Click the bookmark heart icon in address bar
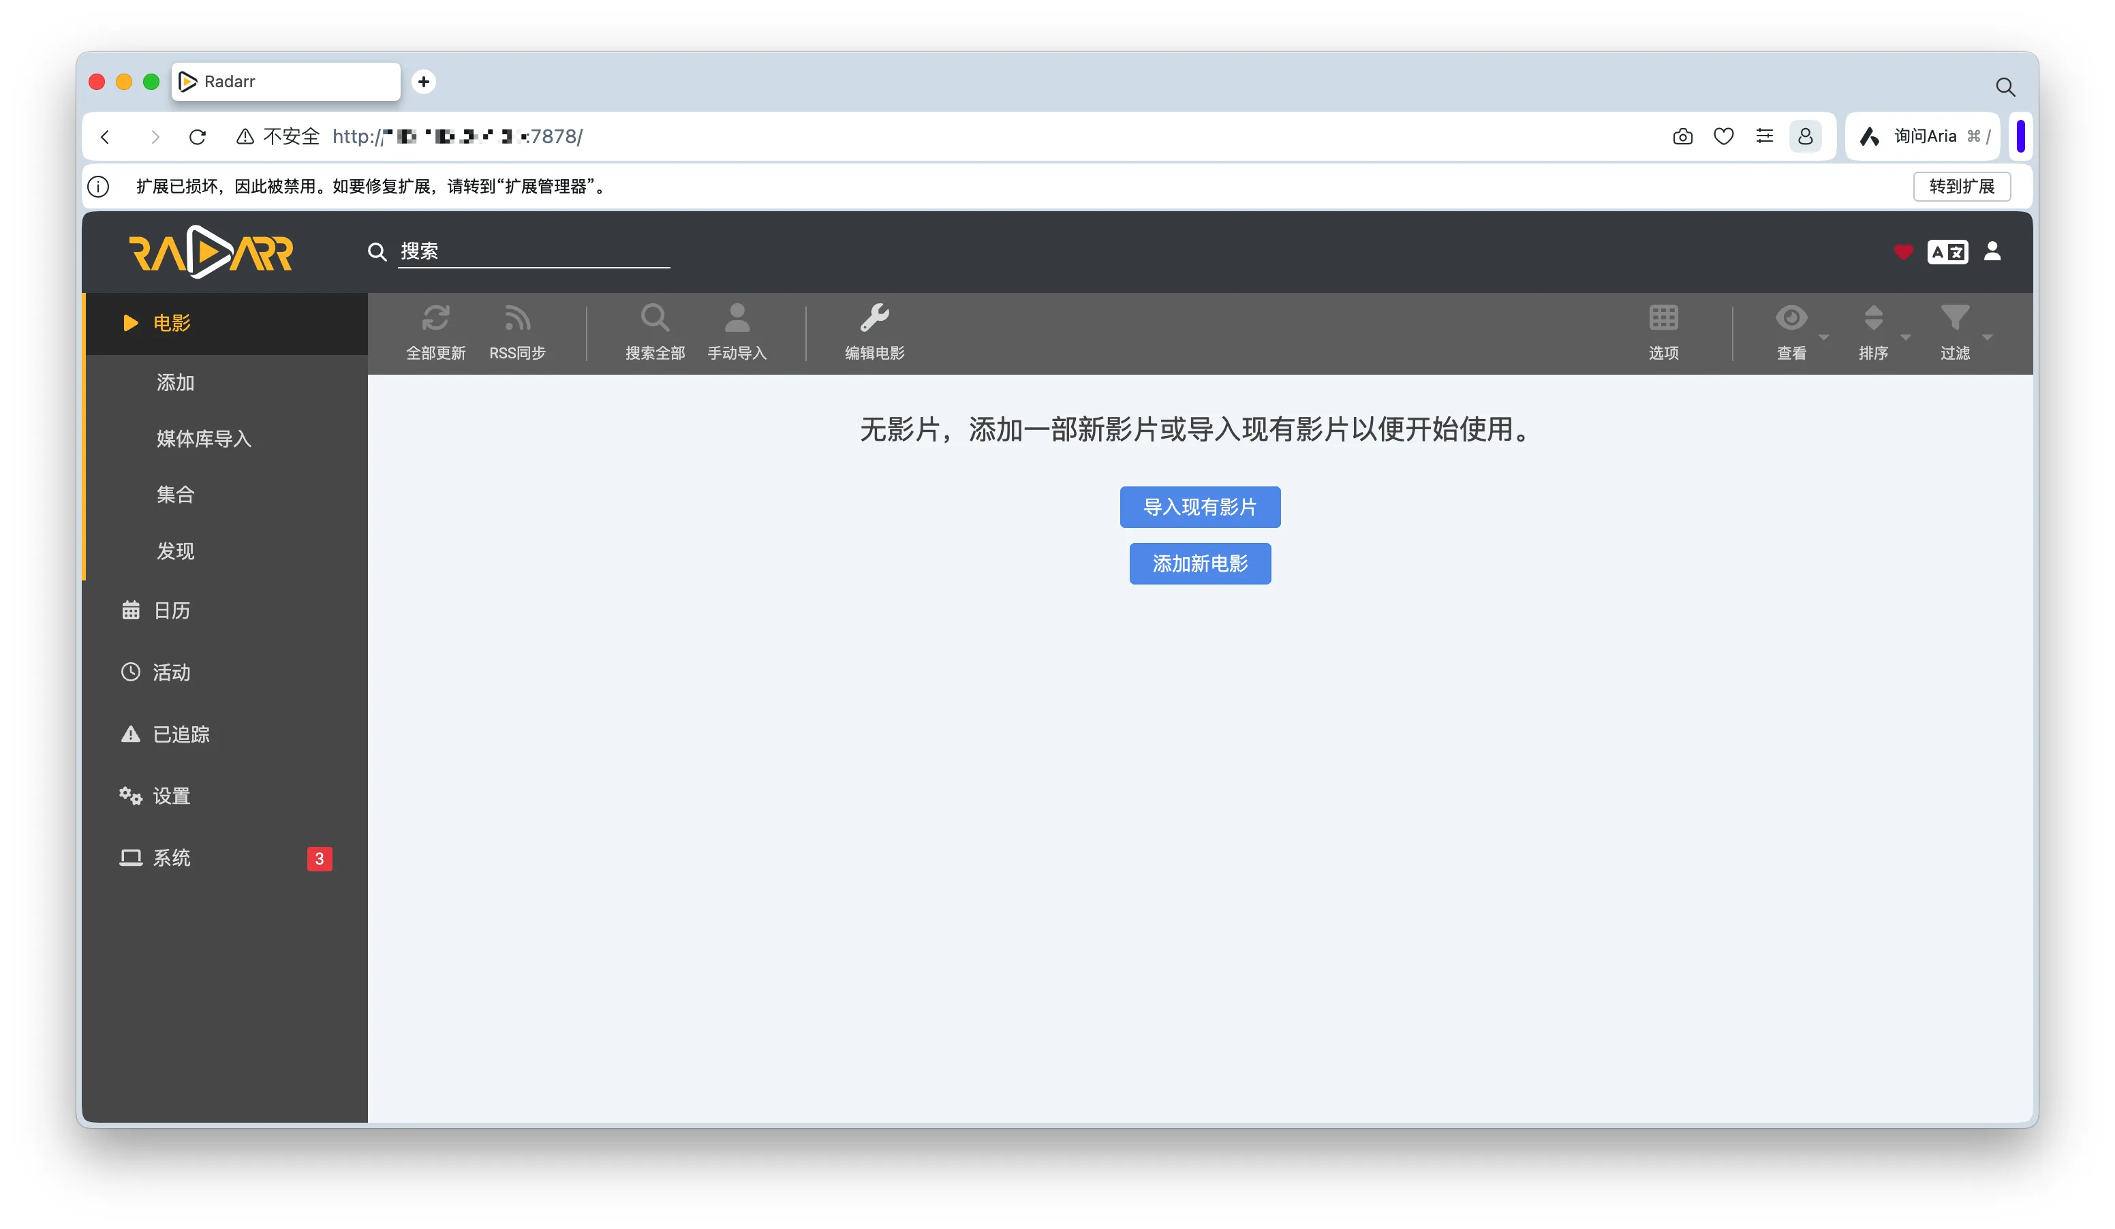Image resolution: width=2115 pixels, height=1229 pixels. (1723, 137)
